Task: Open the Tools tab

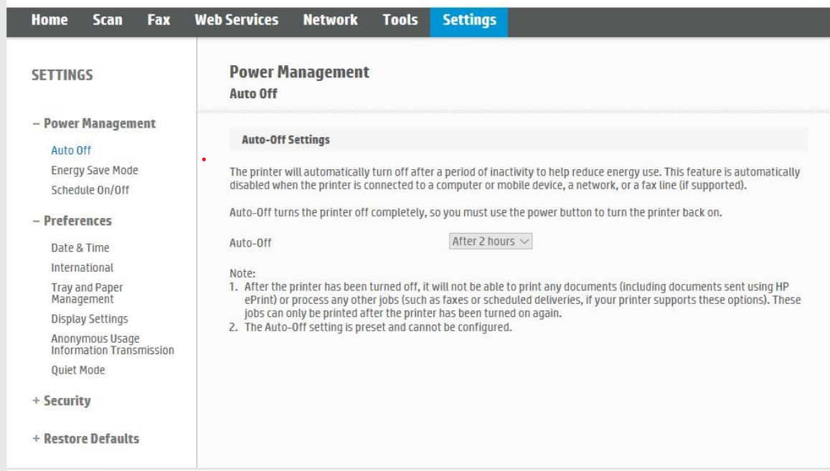Action: click(400, 20)
